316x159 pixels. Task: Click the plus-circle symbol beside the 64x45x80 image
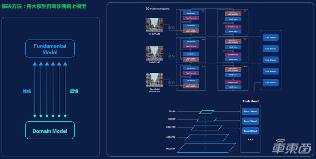170,83
